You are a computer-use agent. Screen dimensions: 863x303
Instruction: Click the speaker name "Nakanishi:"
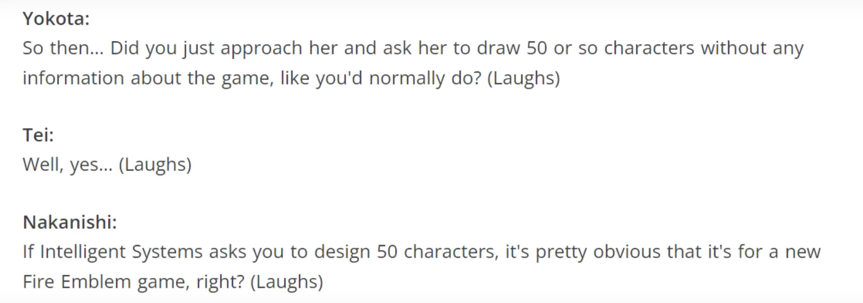click(x=70, y=222)
